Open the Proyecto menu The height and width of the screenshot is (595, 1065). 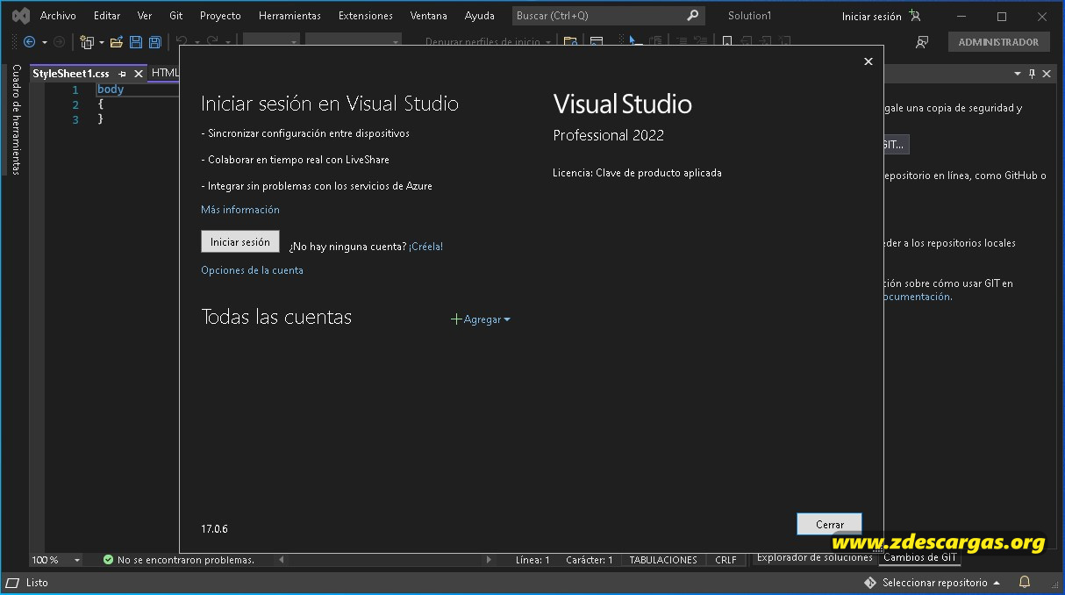[x=220, y=16]
